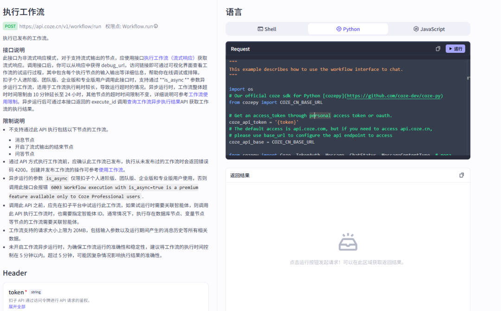Open the coze-py GitHub link in code

point(394,96)
